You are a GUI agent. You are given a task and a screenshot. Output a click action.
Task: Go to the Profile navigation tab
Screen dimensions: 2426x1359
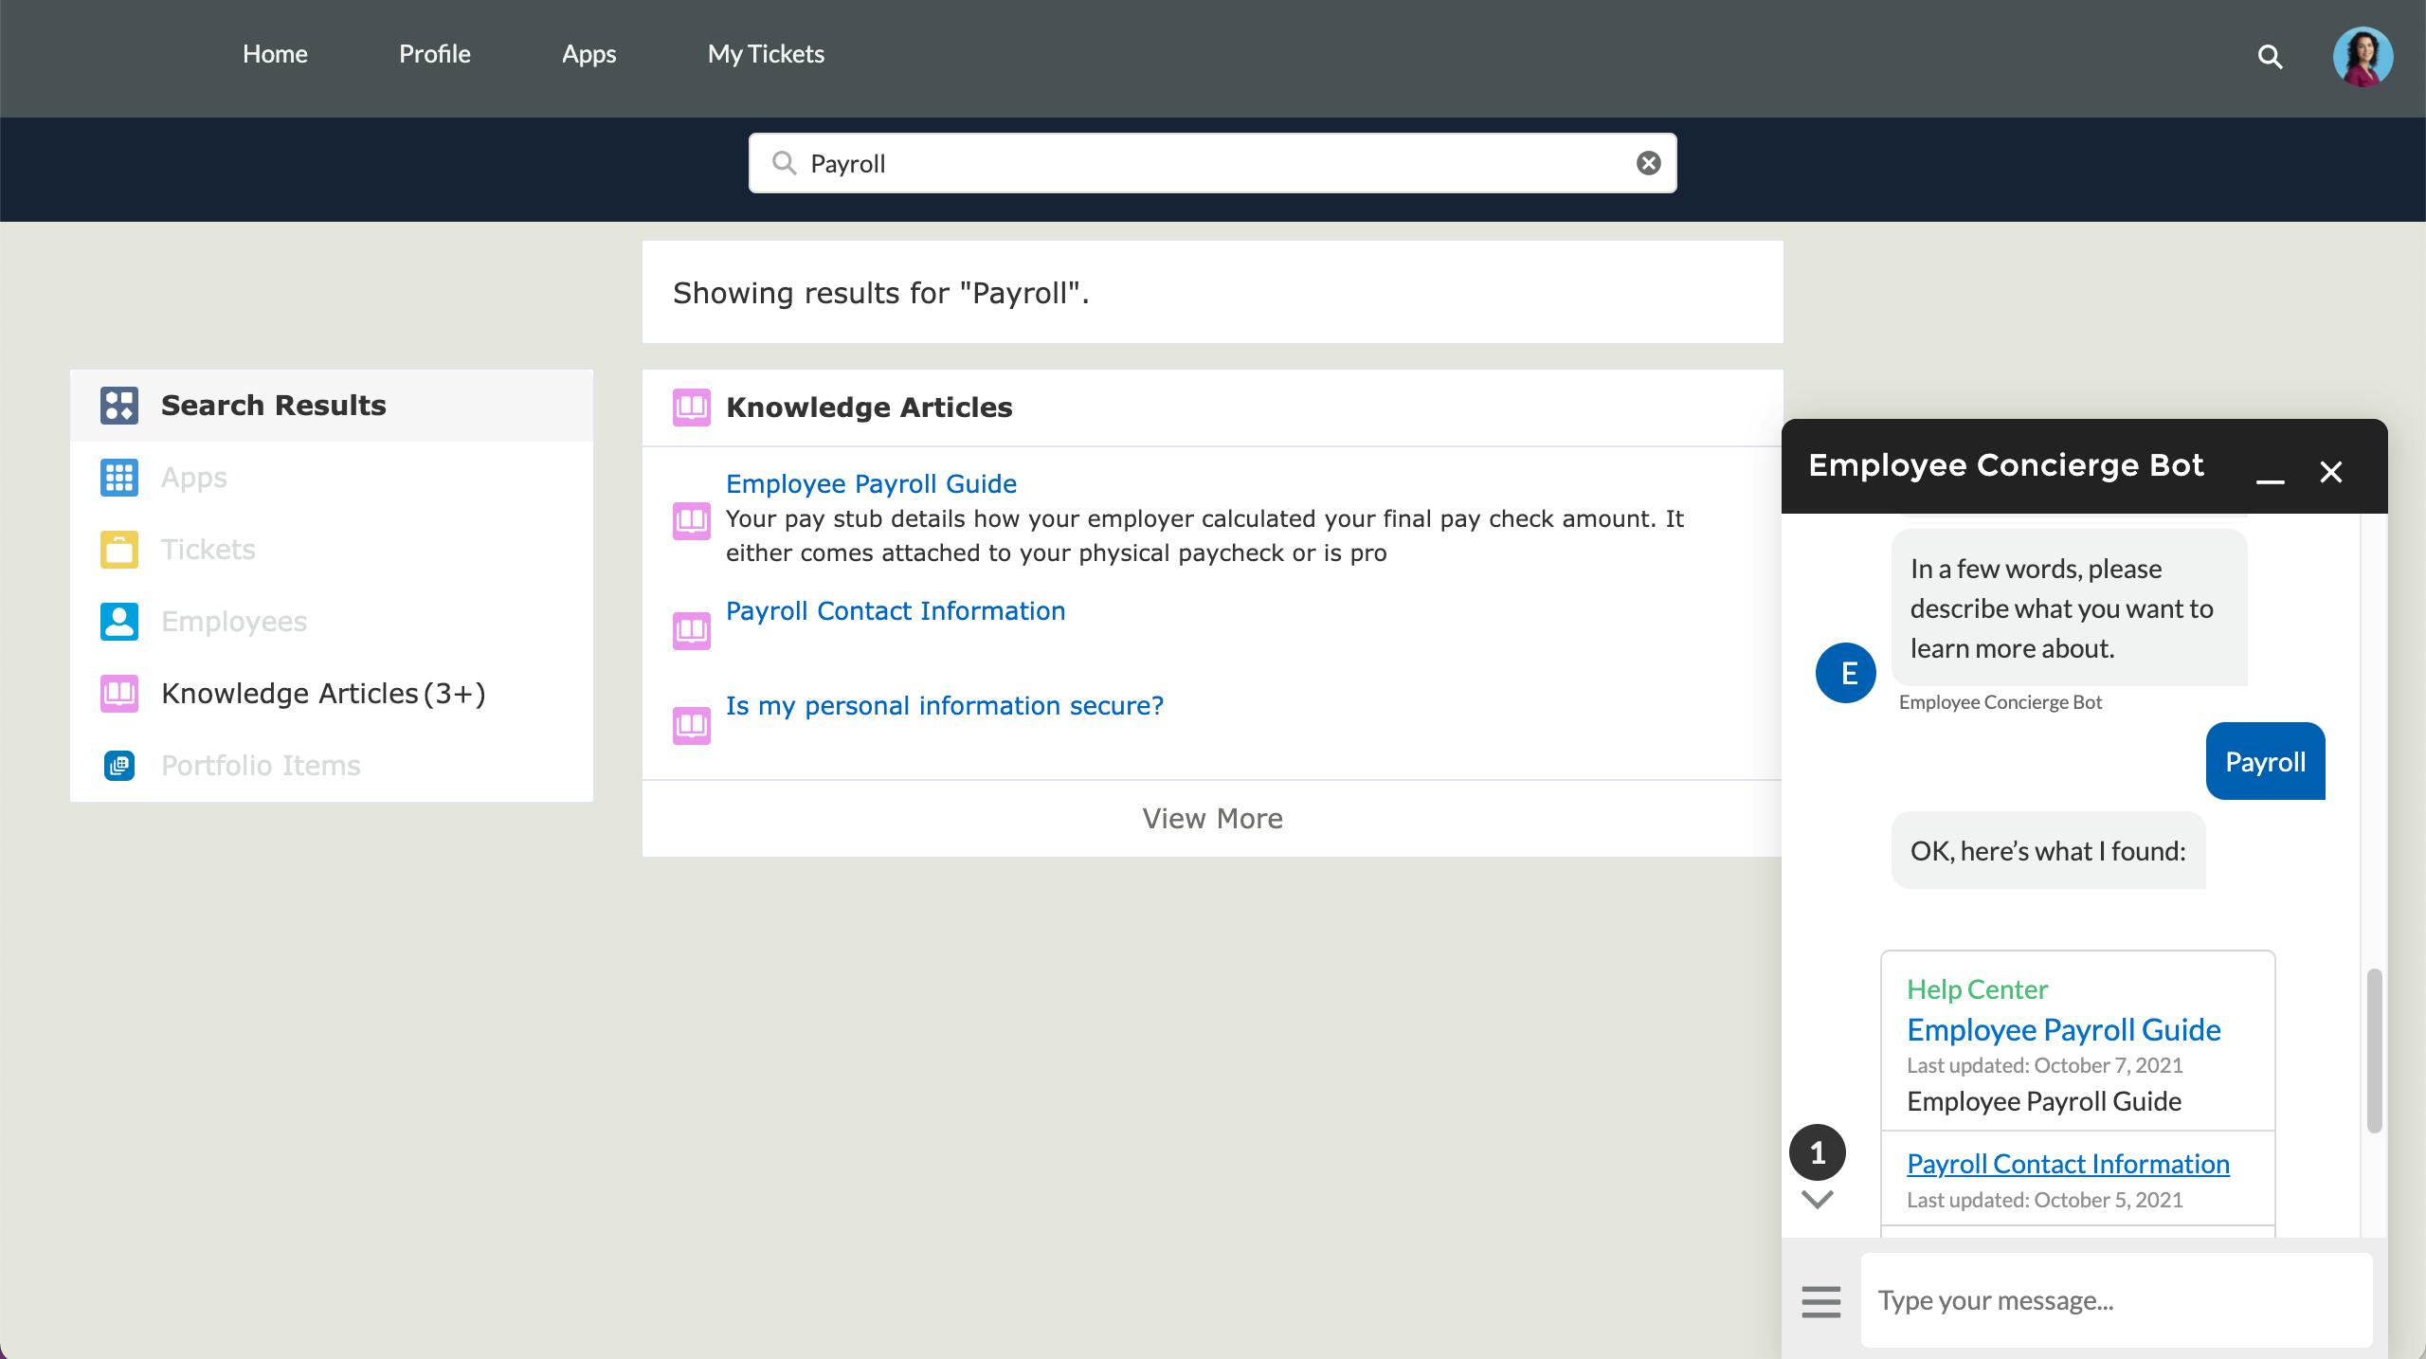pos(434,54)
